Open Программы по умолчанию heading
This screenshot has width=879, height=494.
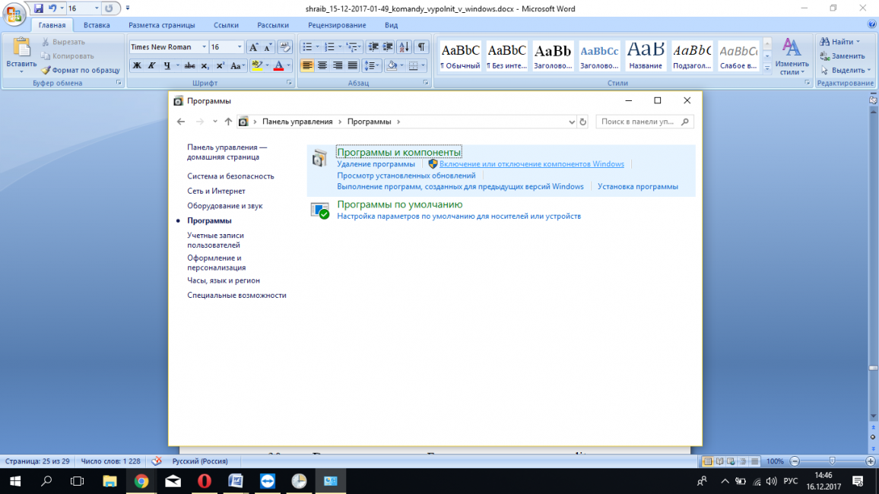click(400, 204)
